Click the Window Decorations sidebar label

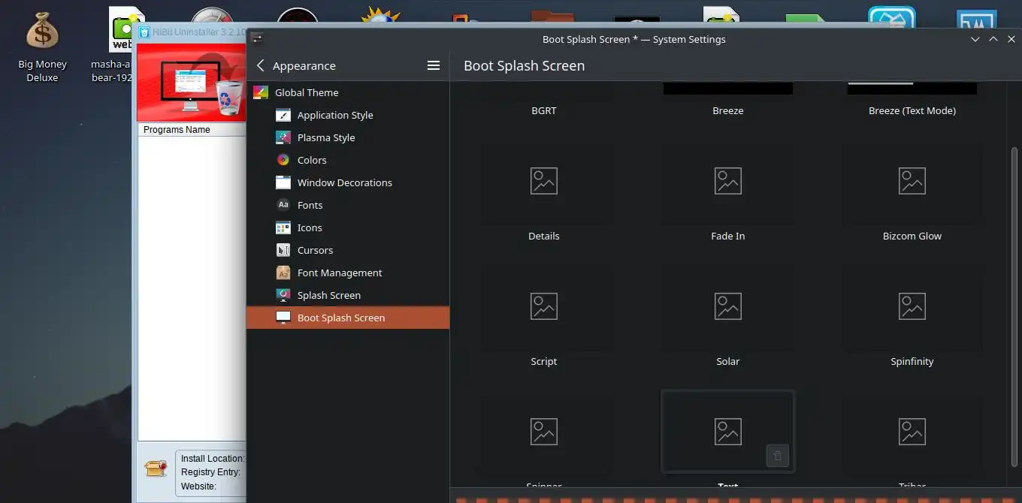pyautogui.click(x=345, y=182)
